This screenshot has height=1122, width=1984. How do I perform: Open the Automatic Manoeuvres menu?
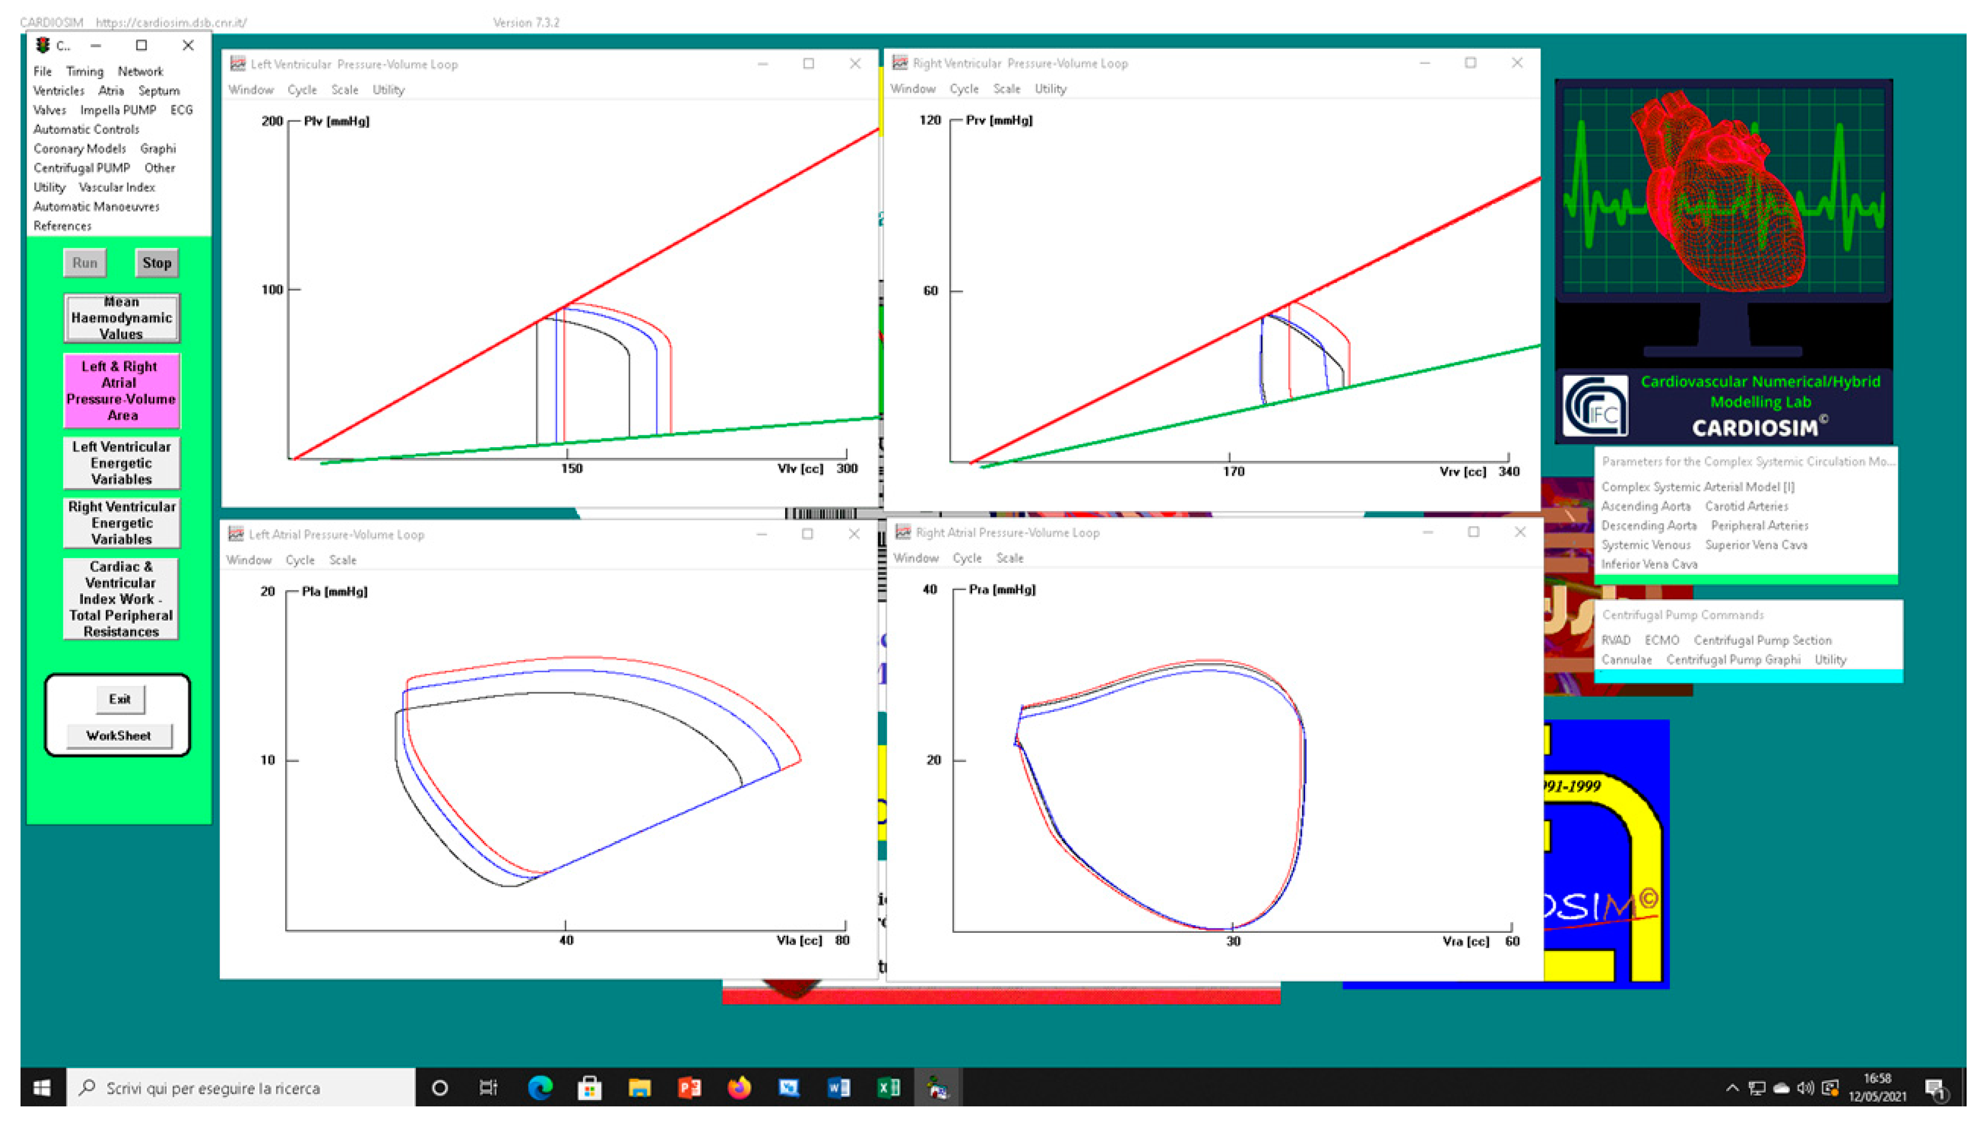tap(96, 207)
